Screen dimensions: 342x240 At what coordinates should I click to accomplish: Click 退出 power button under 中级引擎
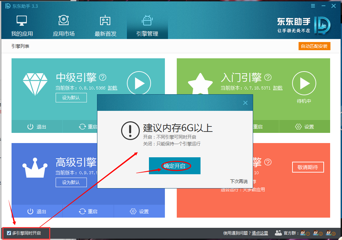37,127
